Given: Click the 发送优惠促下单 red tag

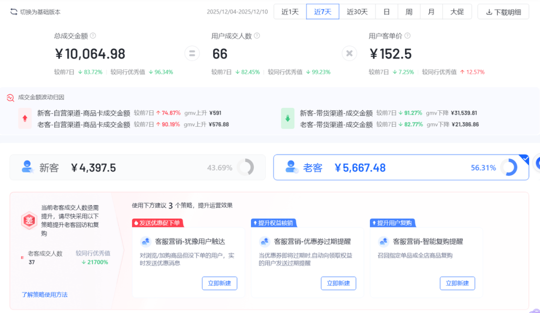Looking at the screenshot, I should 157,223.
